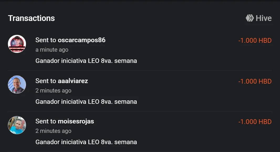The height and width of the screenshot is (152, 280).
Task: Click the Hive diamond logo icon
Action: (x=250, y=18)
